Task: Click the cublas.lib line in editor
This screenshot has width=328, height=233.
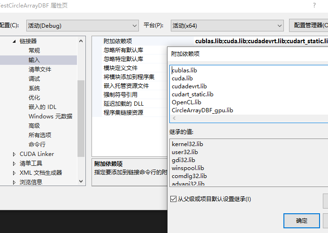Action: [184, 70]
